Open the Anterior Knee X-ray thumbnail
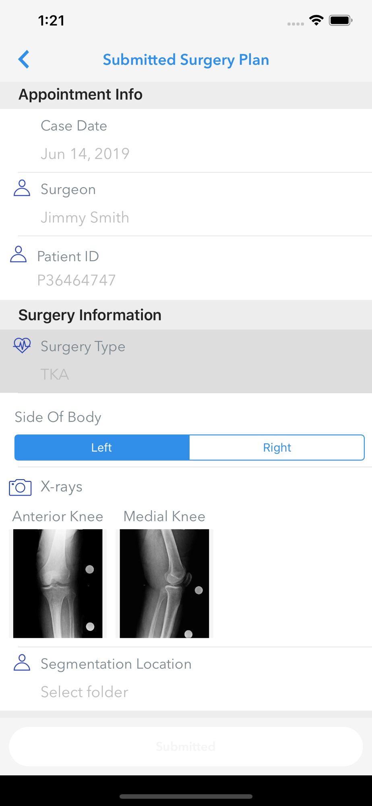The height and width of the screenshot is (806, 372). pyautogui.click(x=58, y=584)
